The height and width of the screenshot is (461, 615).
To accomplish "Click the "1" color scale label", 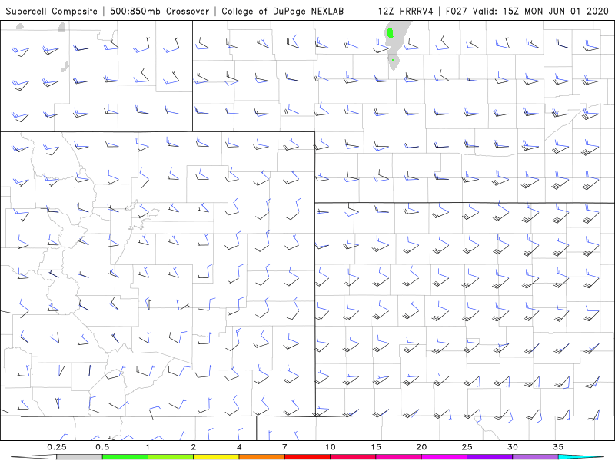I will [x=148, y=447].
